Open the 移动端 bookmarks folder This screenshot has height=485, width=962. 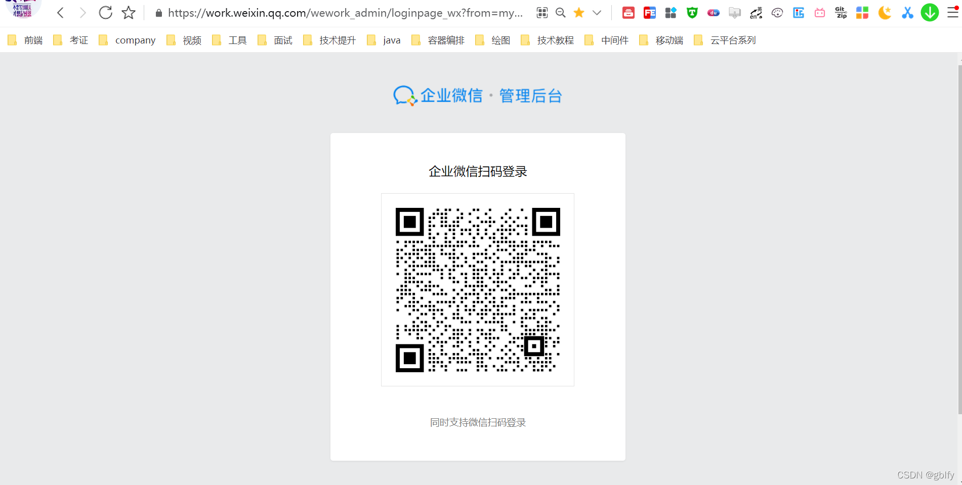point(661,40)
